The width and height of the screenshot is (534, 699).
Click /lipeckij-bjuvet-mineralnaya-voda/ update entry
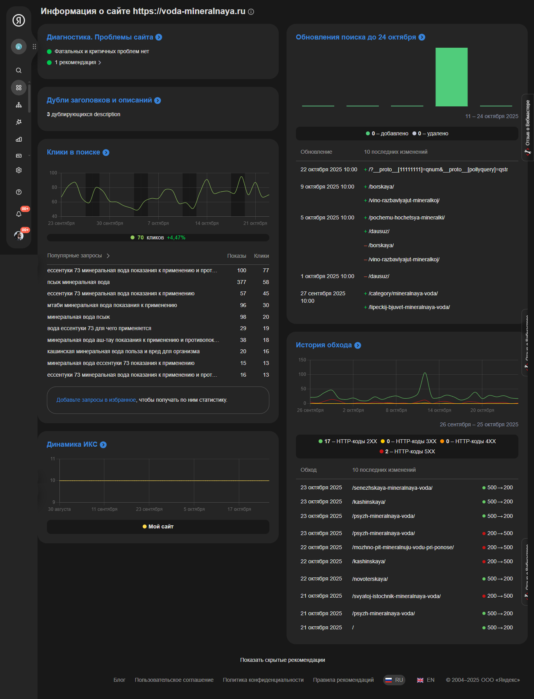tap(409, 307)
